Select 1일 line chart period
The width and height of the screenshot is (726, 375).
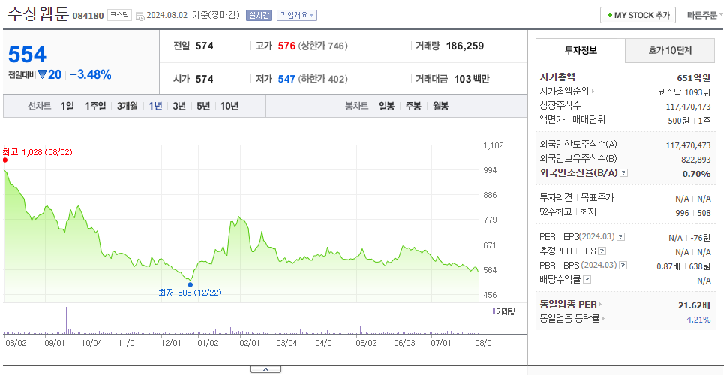tap(67, 106)
